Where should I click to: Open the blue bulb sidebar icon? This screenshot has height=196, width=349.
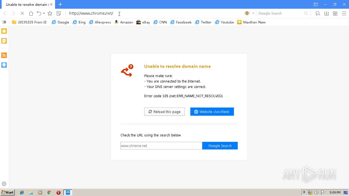click(4, 65)
